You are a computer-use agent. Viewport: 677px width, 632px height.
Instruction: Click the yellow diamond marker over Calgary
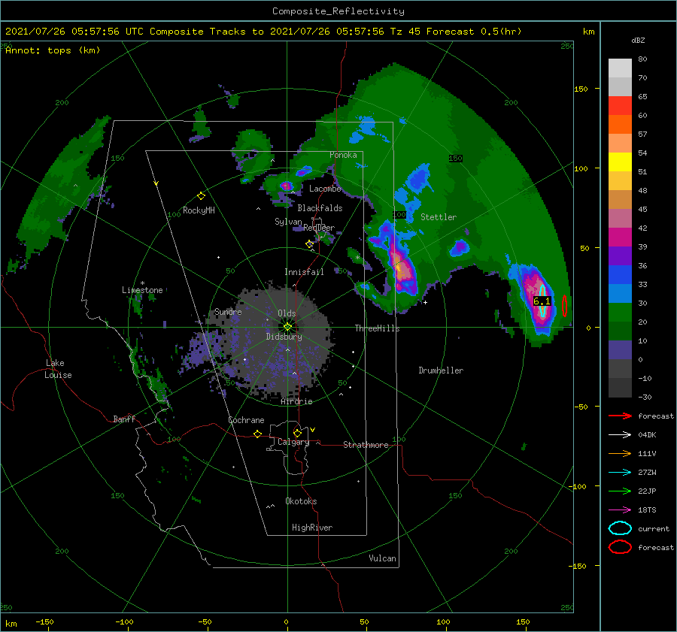pos(297,433)
